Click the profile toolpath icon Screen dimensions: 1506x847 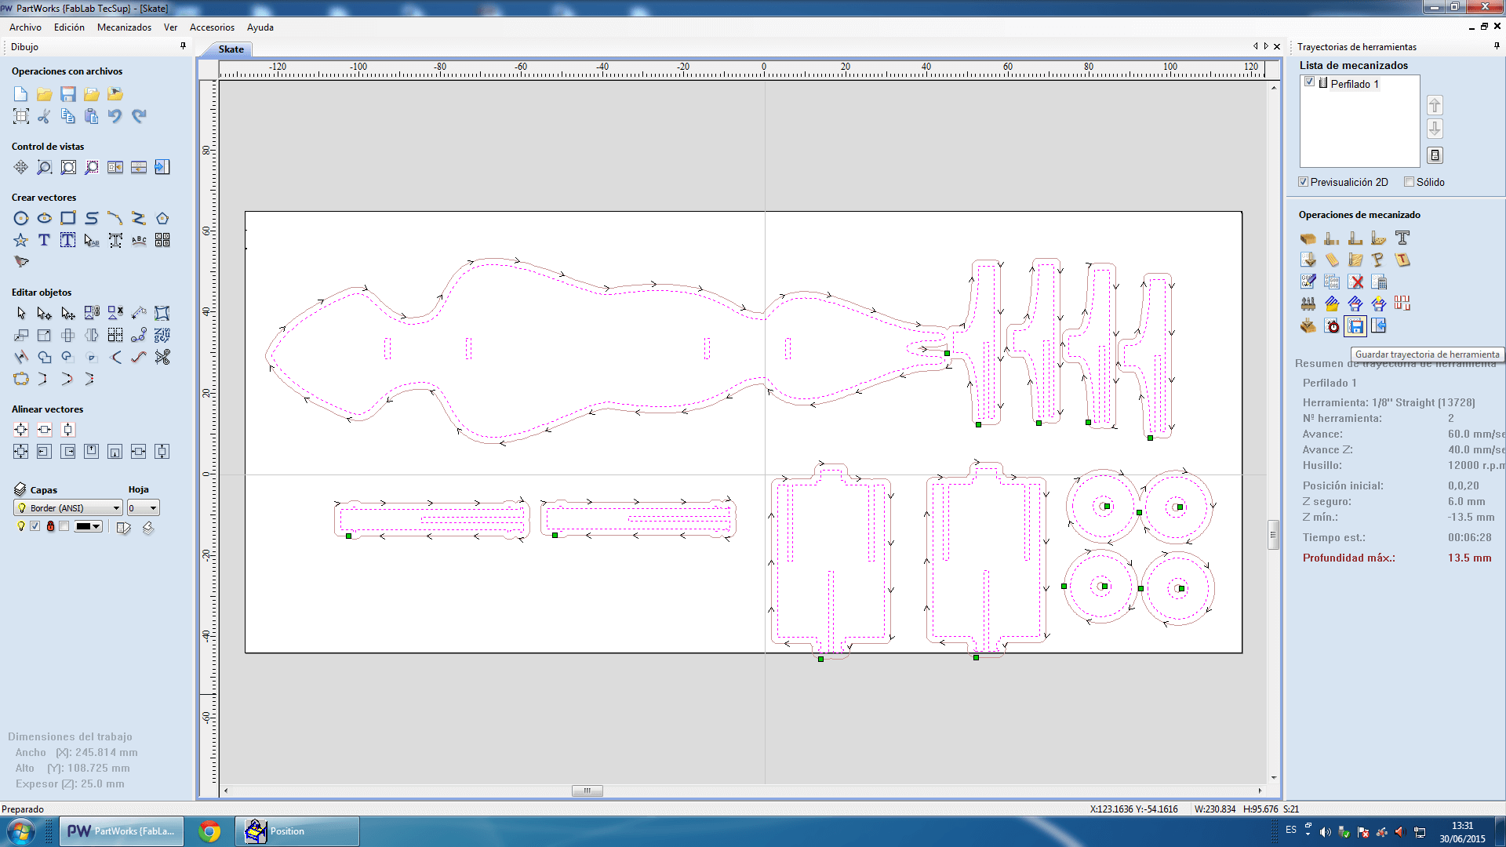point(1332,238)
